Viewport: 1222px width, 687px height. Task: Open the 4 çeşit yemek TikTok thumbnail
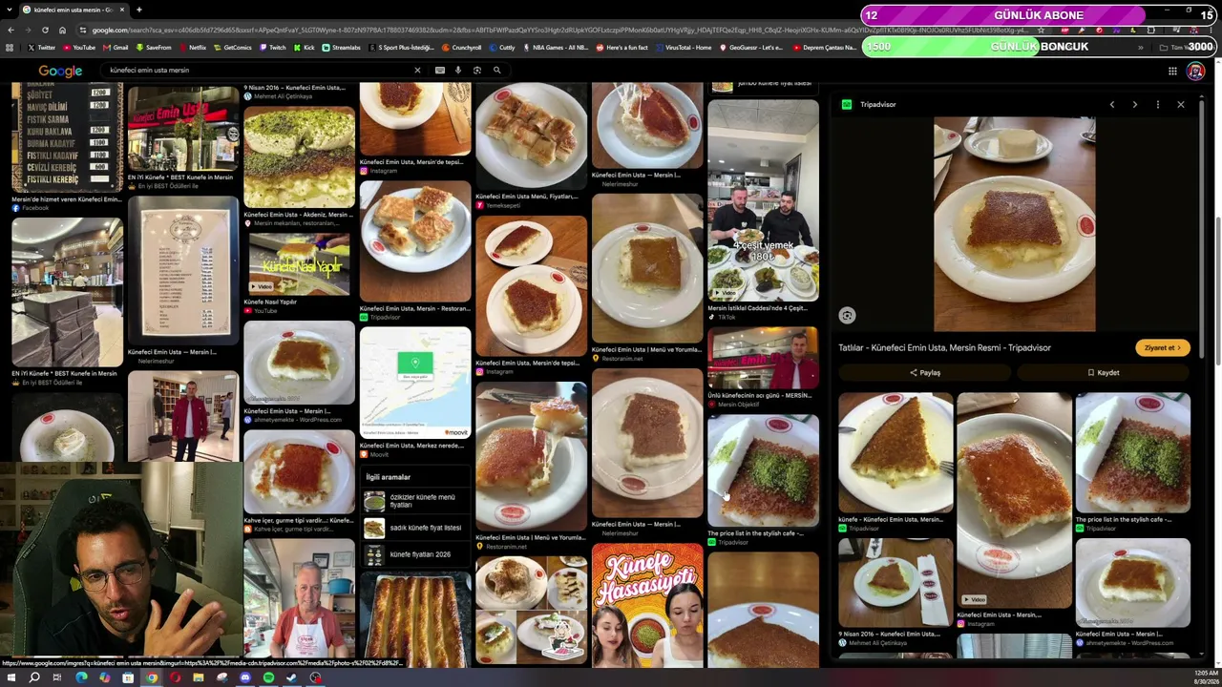click(763, 200)
